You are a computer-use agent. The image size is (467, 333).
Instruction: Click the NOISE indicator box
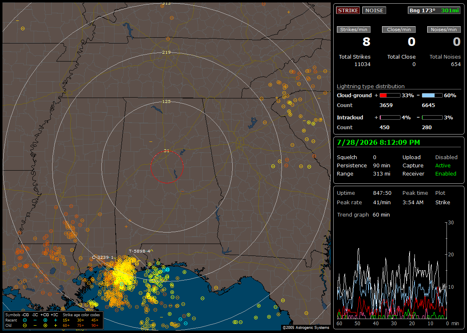374,10
